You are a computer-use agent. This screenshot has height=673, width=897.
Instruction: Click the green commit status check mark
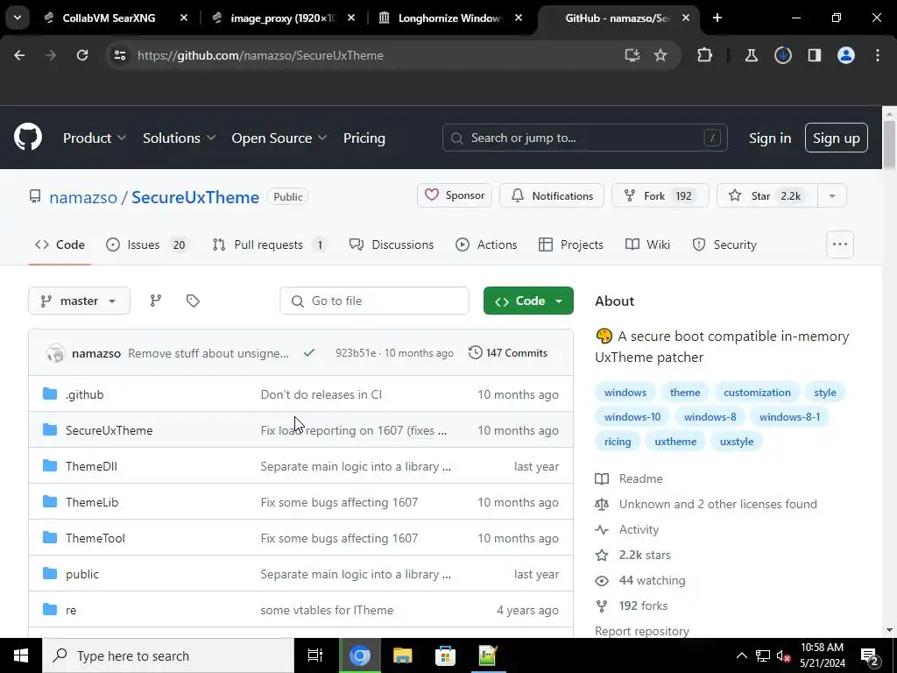pos(309,353)
